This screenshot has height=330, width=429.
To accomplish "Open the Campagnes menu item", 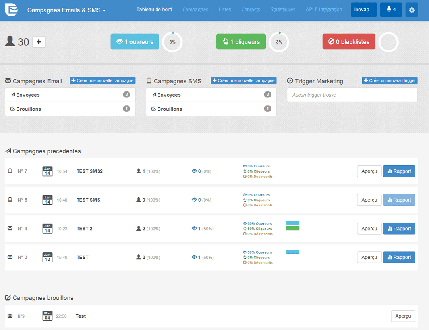I will tap(195, 10).
